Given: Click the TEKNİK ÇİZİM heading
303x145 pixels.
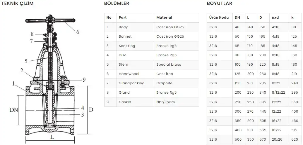Looking at the screenshot, I should pos(18,4).
